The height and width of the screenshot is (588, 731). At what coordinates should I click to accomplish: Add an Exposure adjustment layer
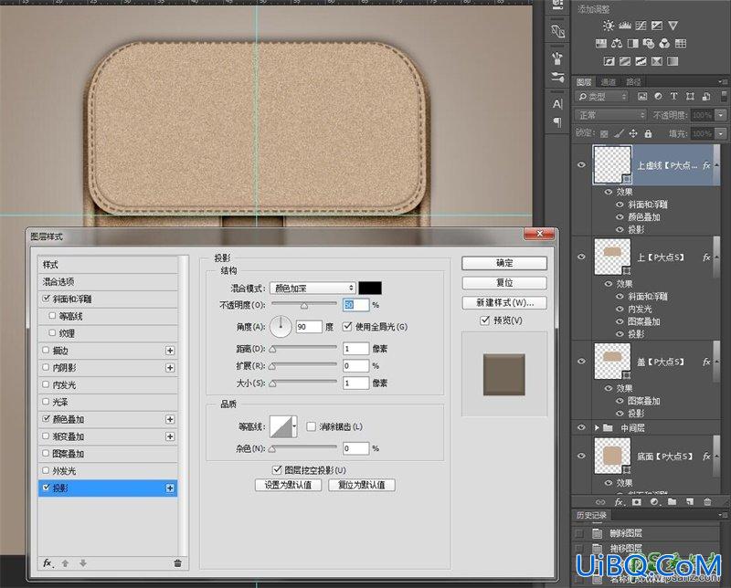click(657, 26)
